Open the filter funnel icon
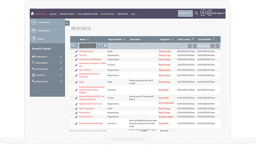 point(99,46)
